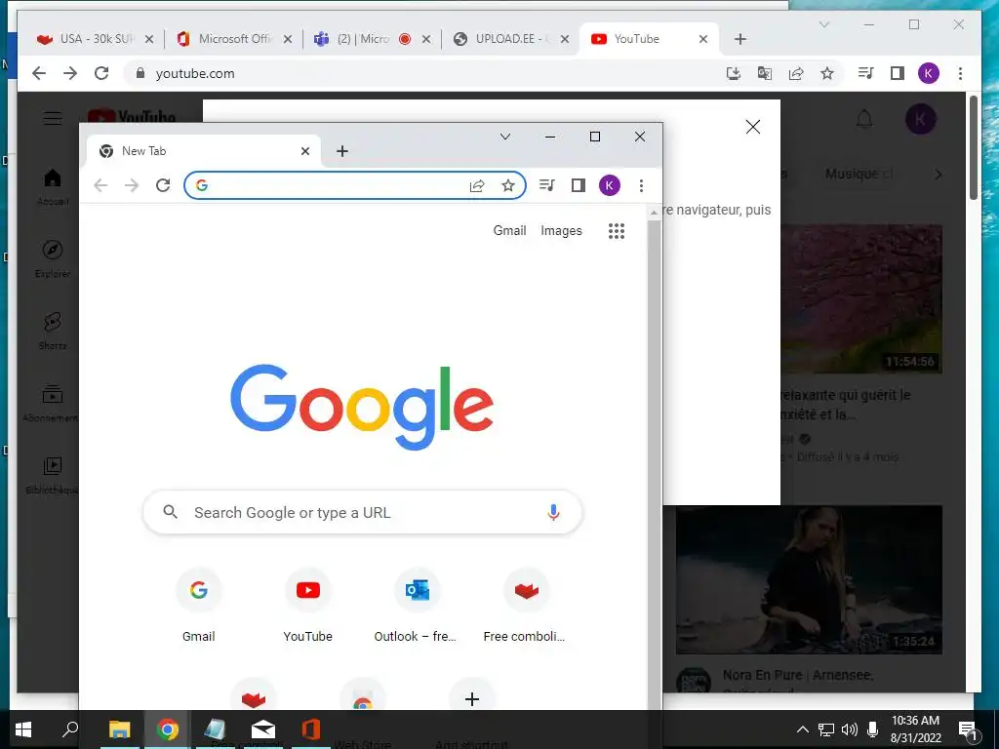Bookmark page with star in New Tab window
The height and width of the screenshot is (749, 999).
pos(507,185)
